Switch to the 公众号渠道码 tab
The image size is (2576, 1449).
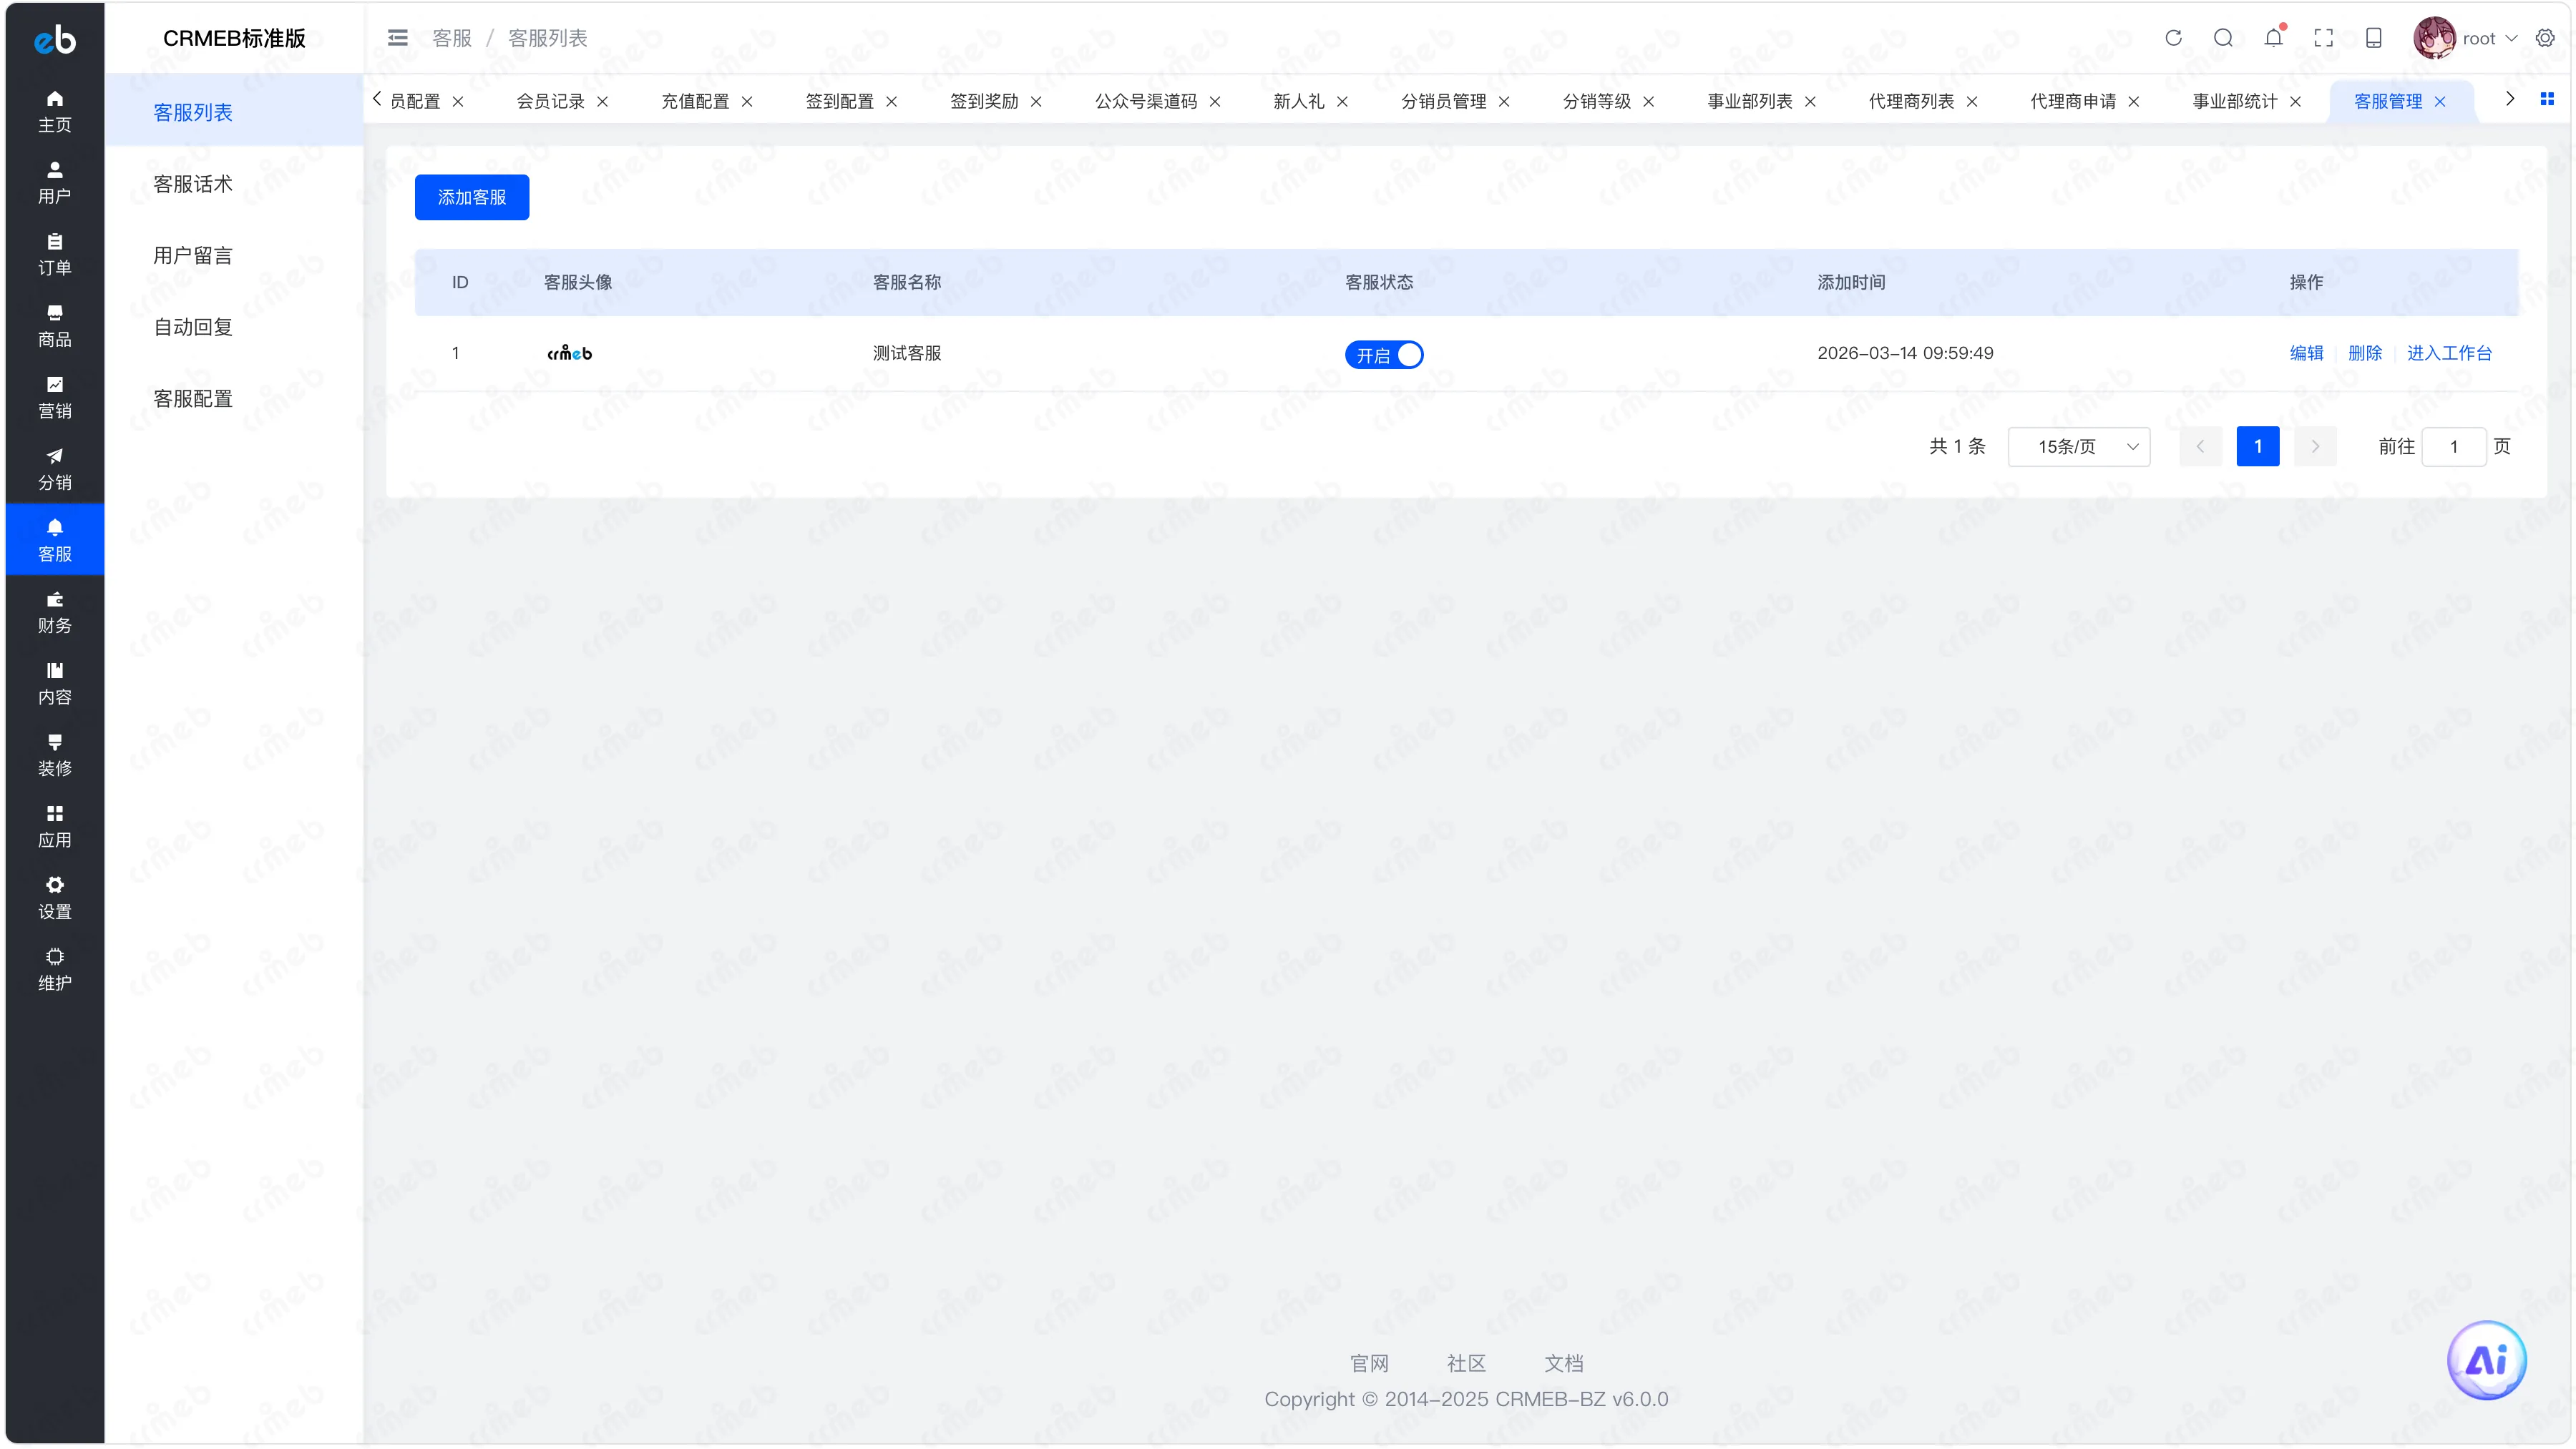1146,101
